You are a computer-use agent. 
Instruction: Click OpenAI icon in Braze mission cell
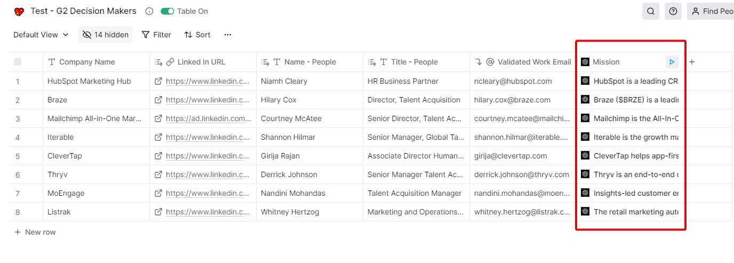(585, 100)
